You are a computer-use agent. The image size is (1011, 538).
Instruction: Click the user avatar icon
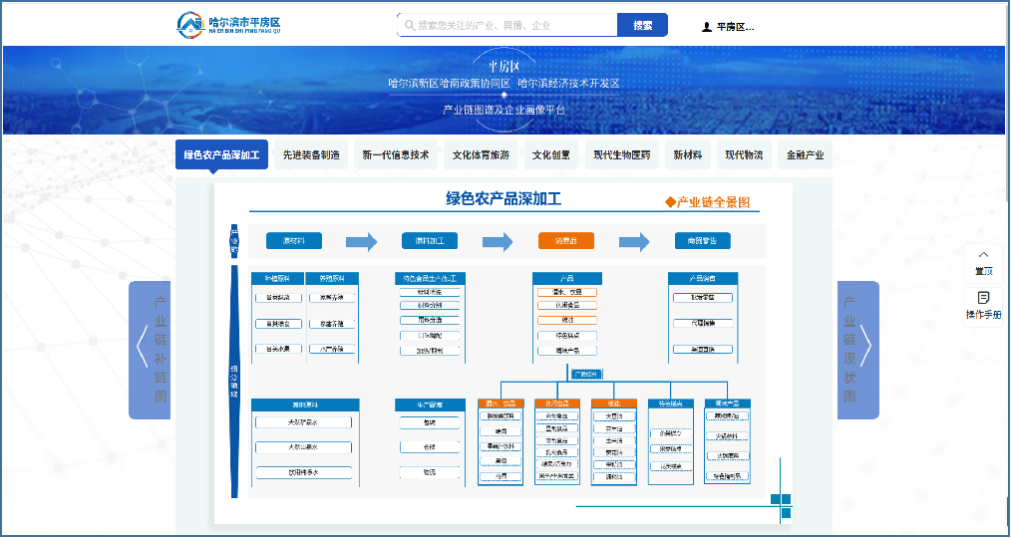pyautogui.click(x=707, y=27)
